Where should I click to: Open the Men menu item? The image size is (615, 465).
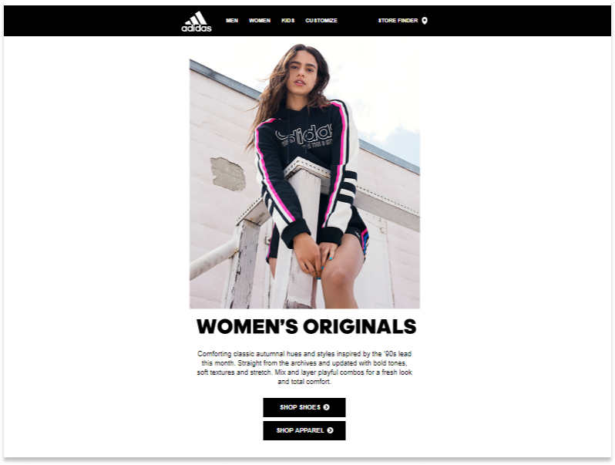pos(232,20)
